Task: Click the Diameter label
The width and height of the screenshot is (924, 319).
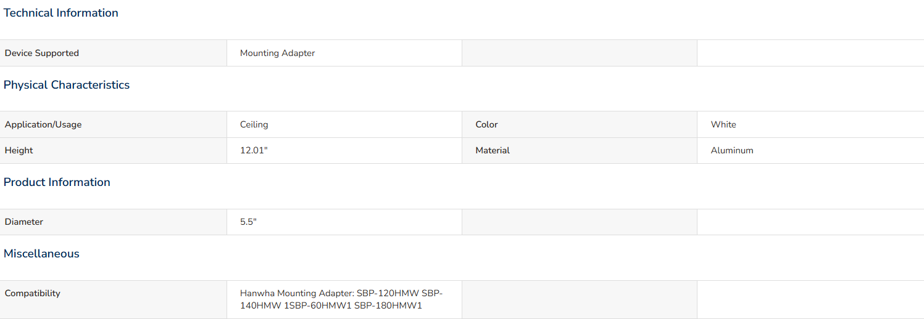Action: [x=24, y=222]
